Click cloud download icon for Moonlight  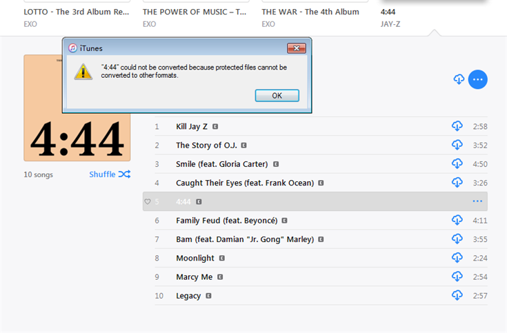[457, 257]
